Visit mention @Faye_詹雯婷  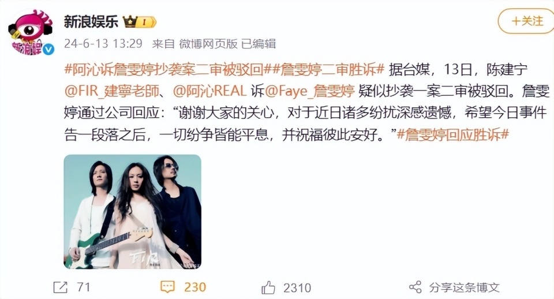pos(309,91)
